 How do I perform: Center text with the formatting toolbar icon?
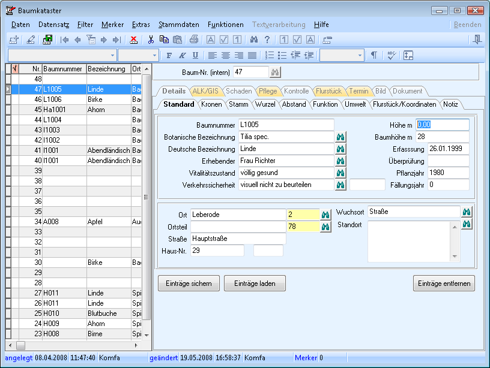point(226,56)
